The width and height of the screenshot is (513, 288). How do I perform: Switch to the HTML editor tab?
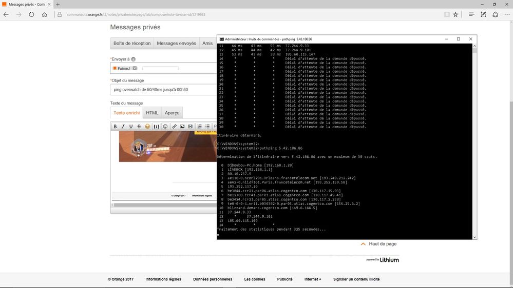click(152, 113)
